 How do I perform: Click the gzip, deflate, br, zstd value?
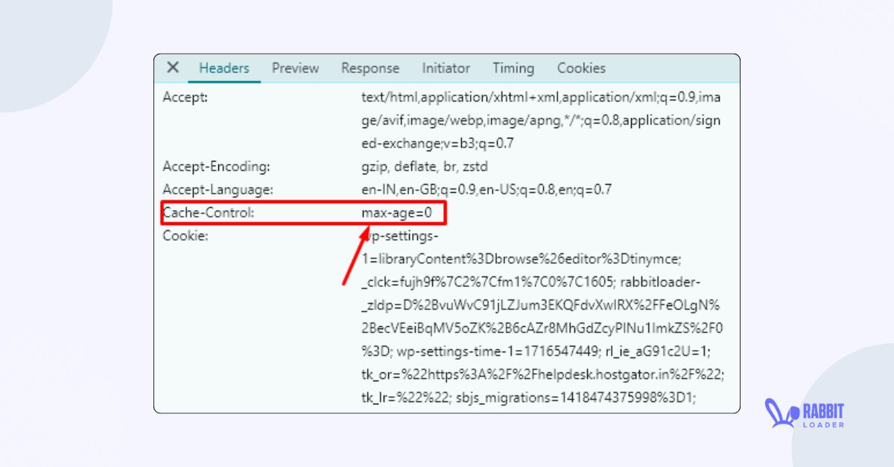pyautogui.click(x=423, y=166)
